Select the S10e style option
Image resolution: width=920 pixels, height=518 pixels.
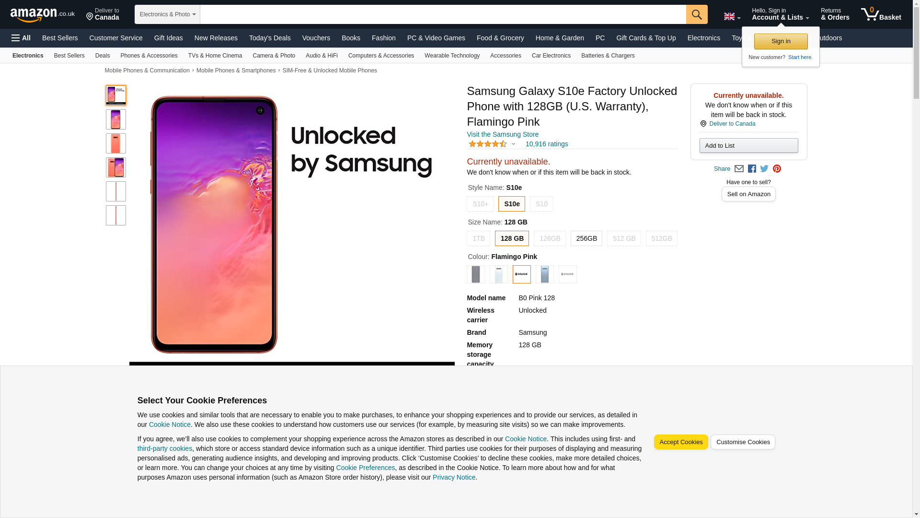pyautogui.click(x=511, y=204)
